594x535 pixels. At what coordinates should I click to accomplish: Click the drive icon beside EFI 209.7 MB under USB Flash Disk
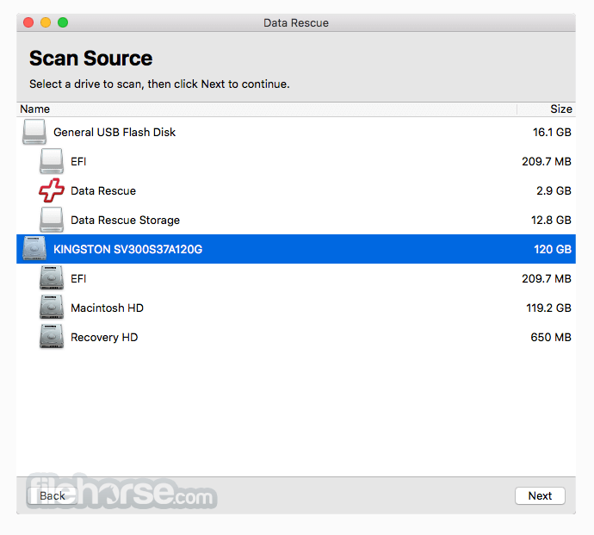[x=52, y=161]
